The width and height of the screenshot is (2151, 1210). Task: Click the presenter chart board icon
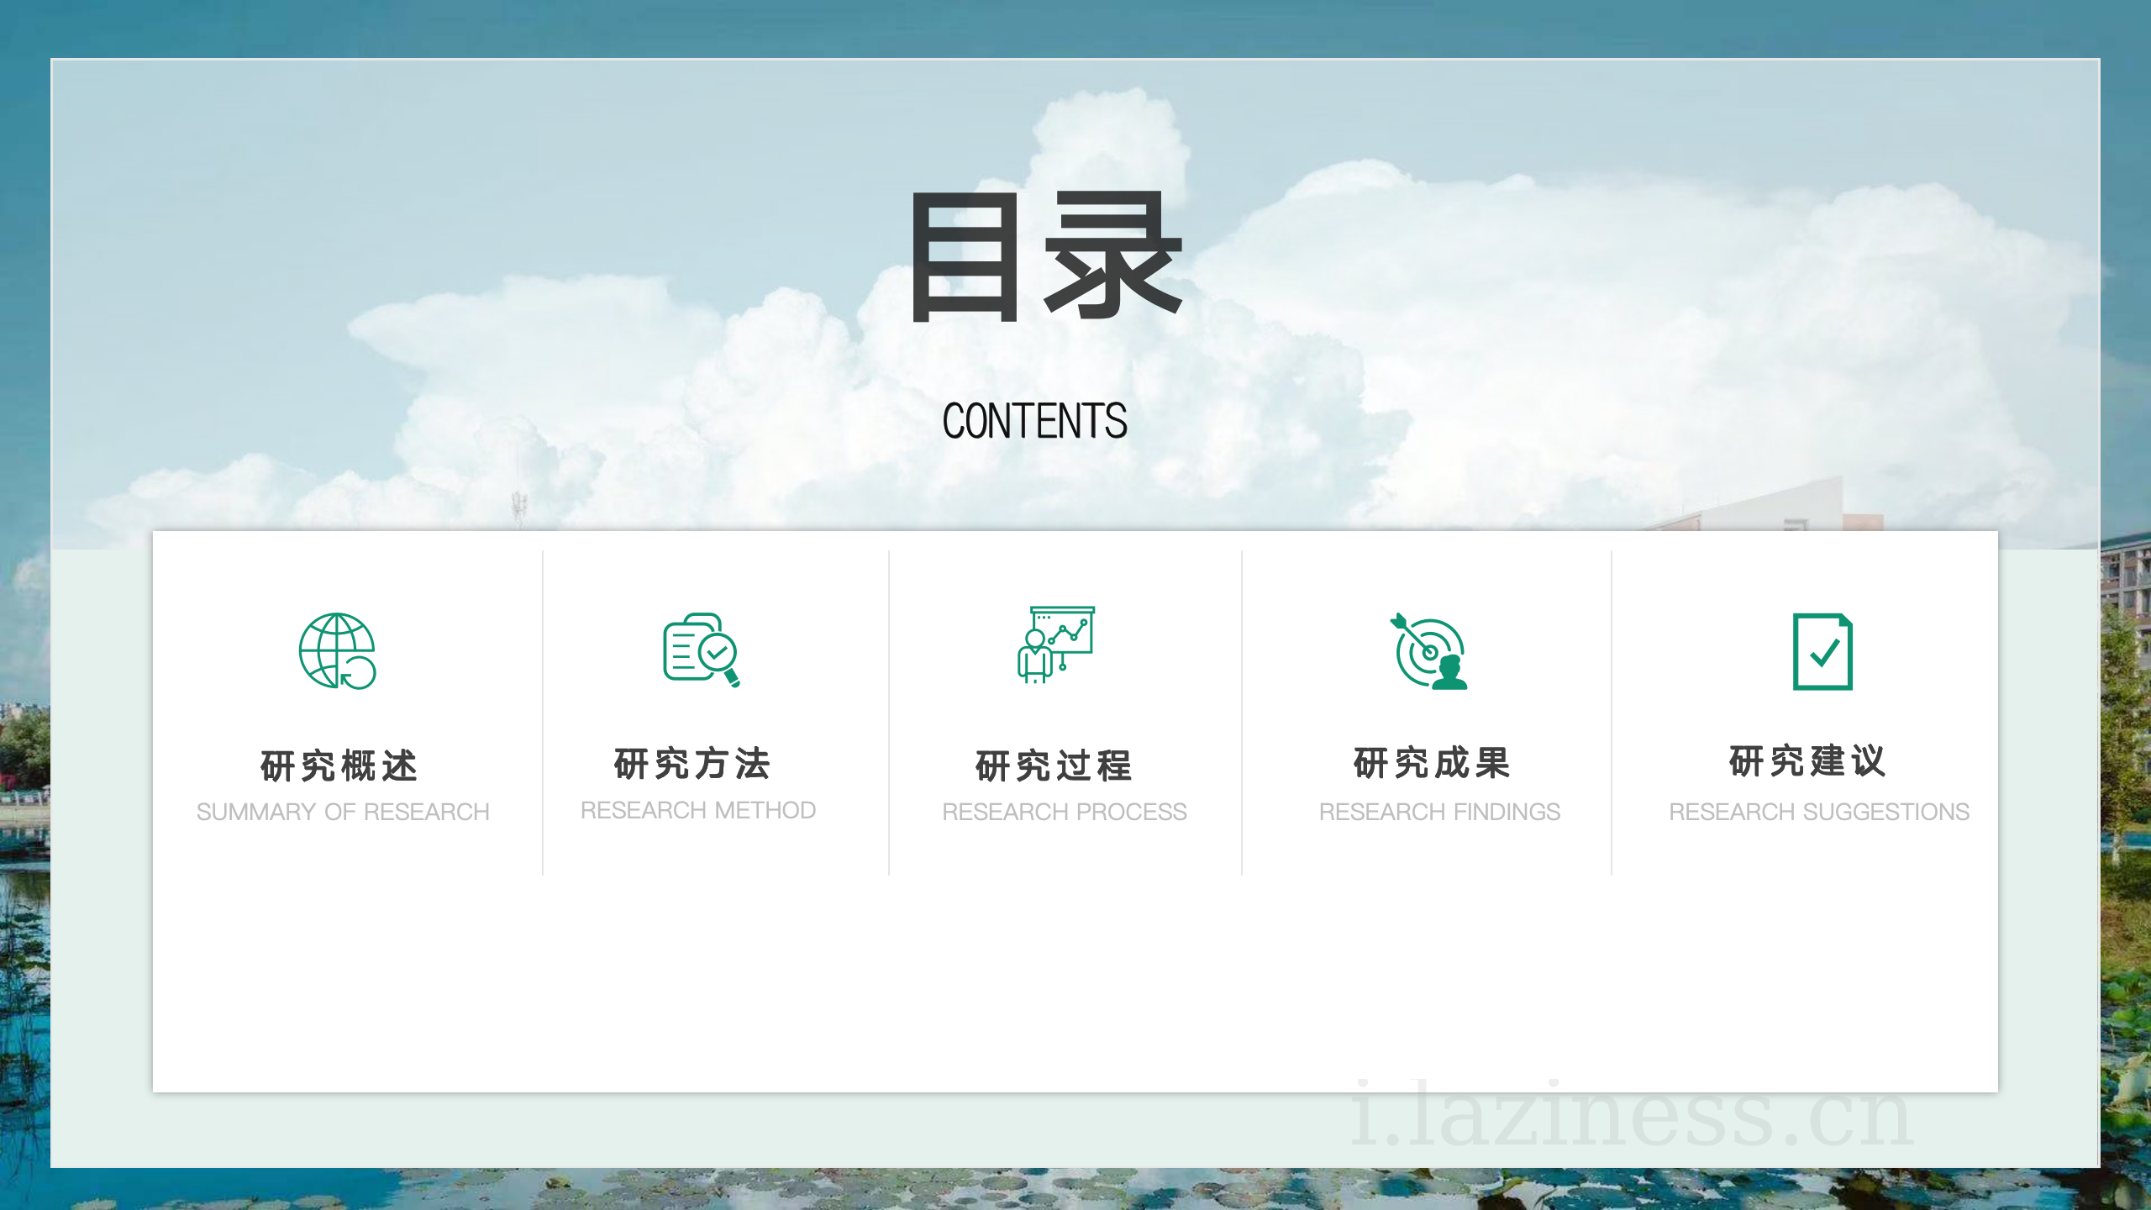(x=1055, y=644)
